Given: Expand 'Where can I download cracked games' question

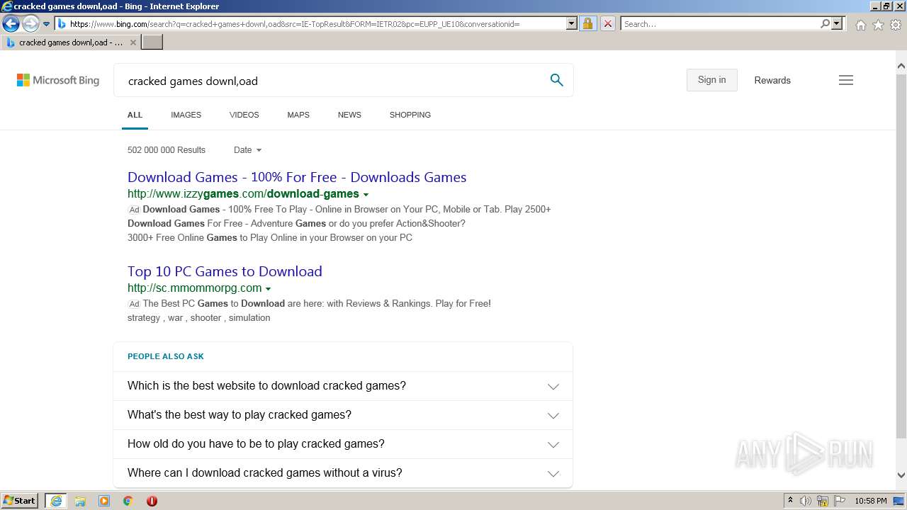Looking at the screenshot, I should (343, 473).
